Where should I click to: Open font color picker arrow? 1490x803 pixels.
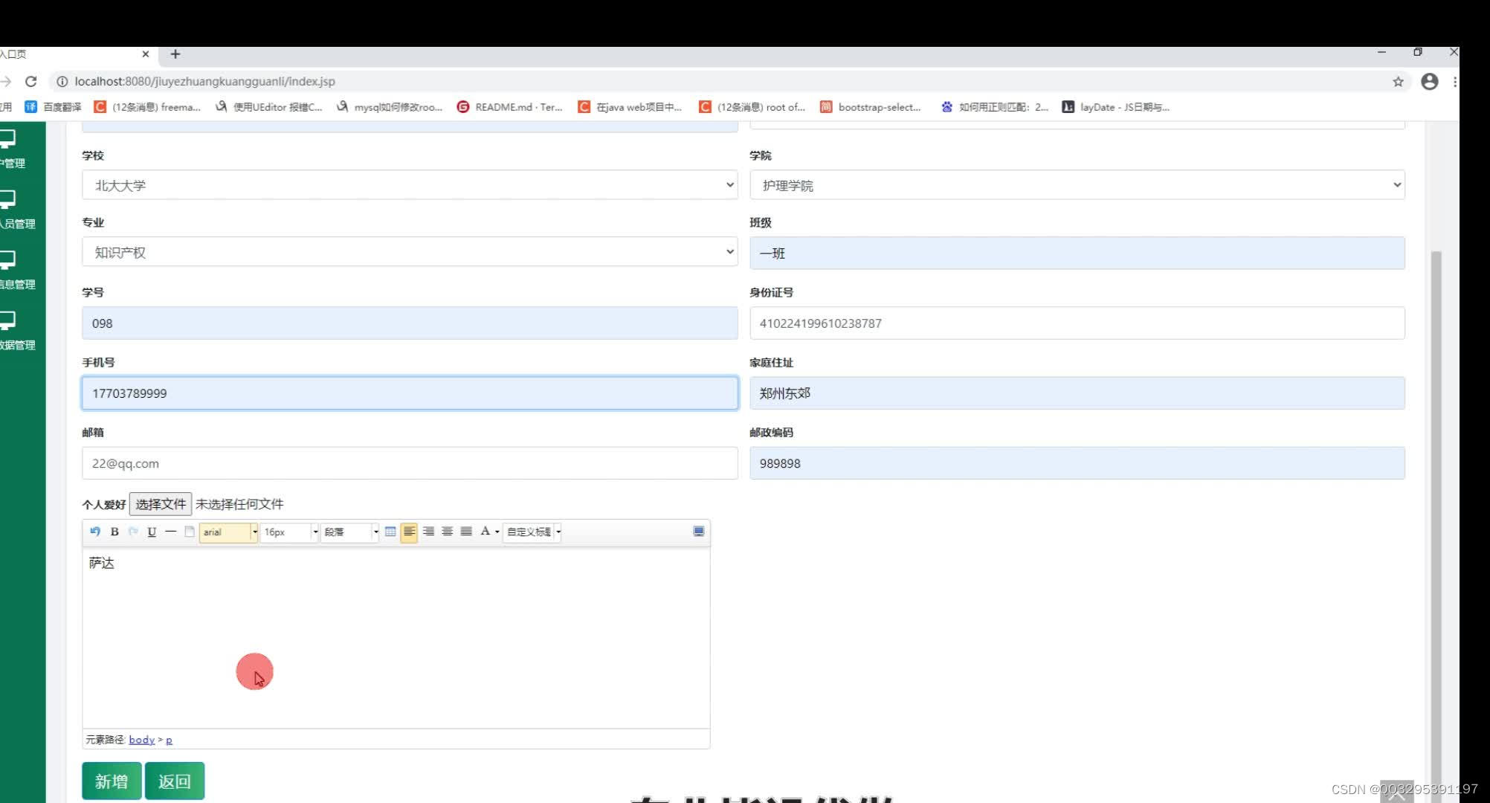pyautogui.click(x=497, y=532)
